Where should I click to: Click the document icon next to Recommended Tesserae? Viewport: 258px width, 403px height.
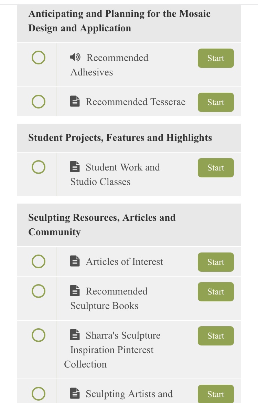click(75, 101)
